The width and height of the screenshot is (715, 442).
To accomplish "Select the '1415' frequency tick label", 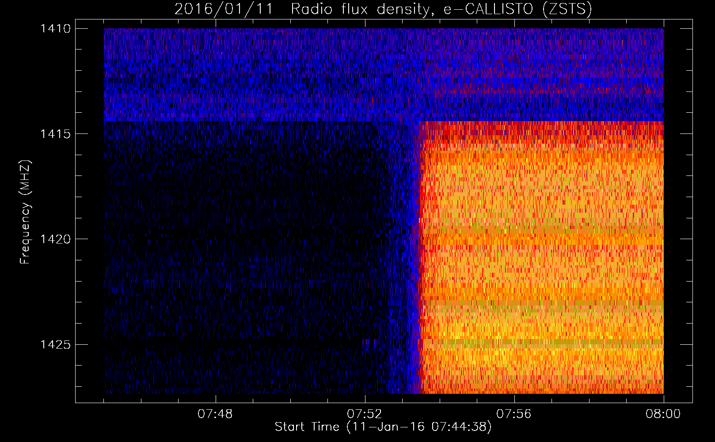I will click(x=55, y=134).
